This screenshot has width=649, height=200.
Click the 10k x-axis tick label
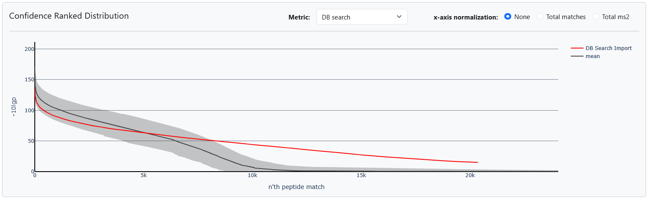coord(252,175)
